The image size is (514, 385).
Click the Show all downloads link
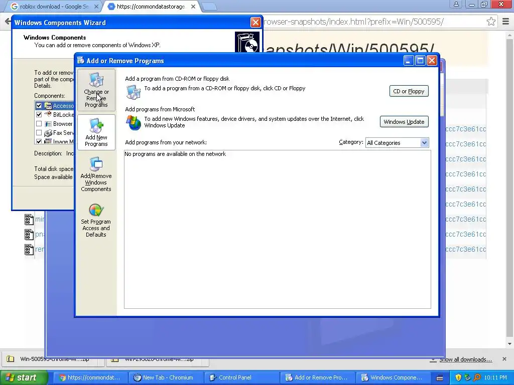(x=465, y=359)
